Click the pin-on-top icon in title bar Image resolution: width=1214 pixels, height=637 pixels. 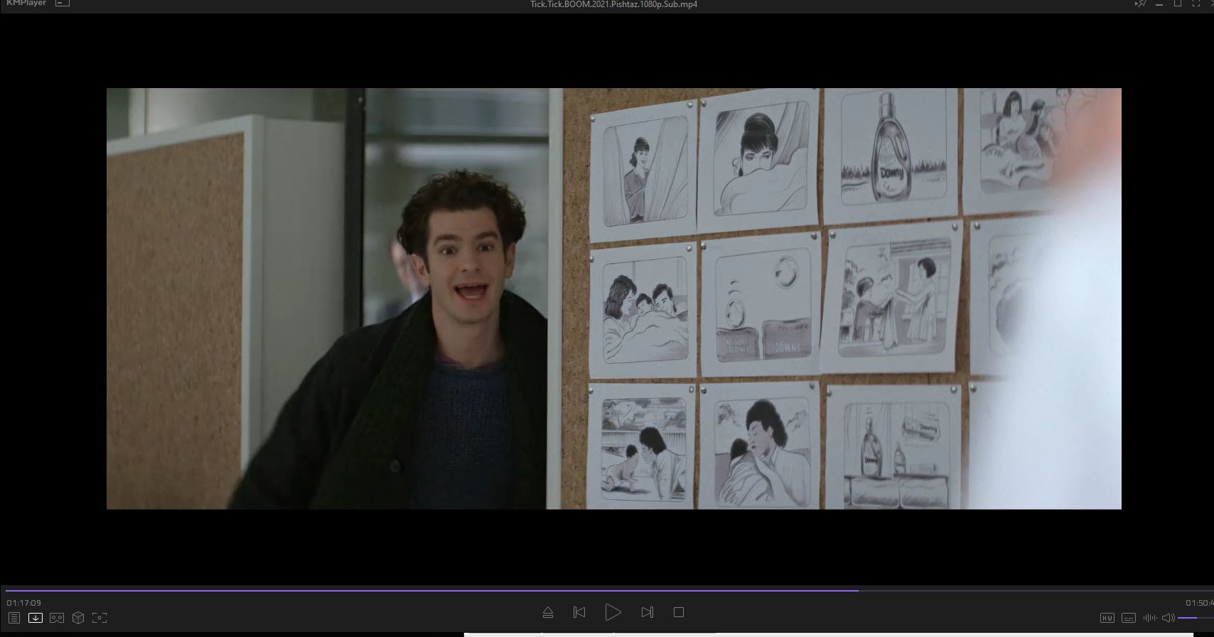coord(1140,4)
